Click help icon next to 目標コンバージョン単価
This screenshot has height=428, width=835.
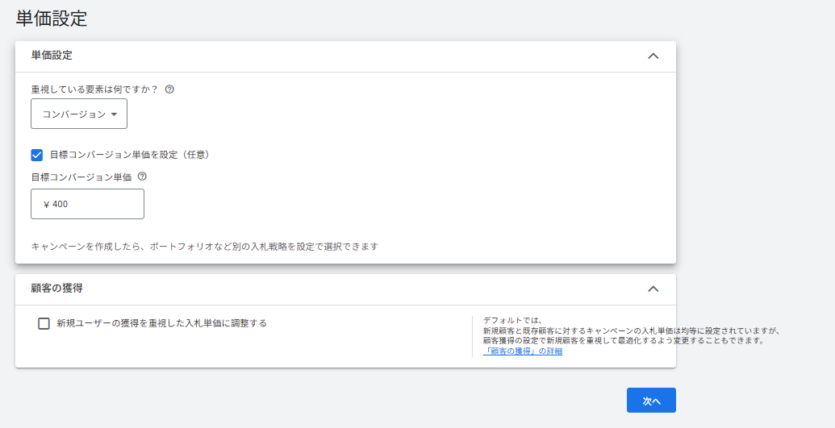[142, 177]
